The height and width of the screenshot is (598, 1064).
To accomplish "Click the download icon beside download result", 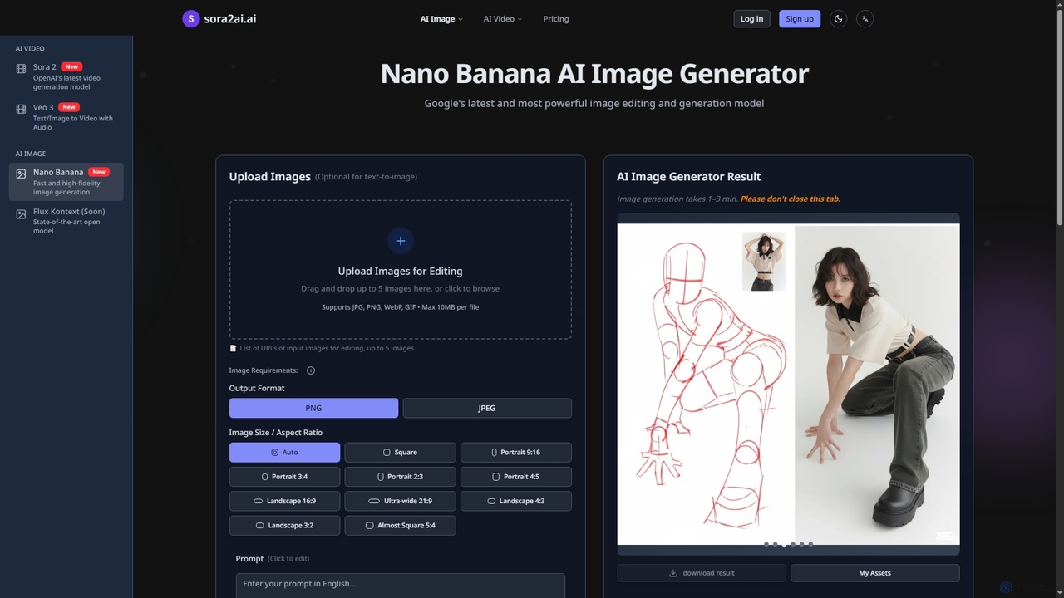I will pyautogui.click(x=673, y=573).
